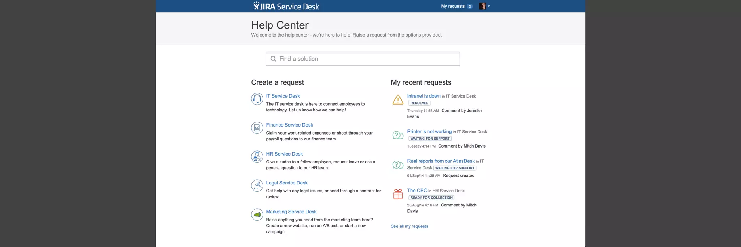Open The CEO request
741x247 pixels.
417,191
